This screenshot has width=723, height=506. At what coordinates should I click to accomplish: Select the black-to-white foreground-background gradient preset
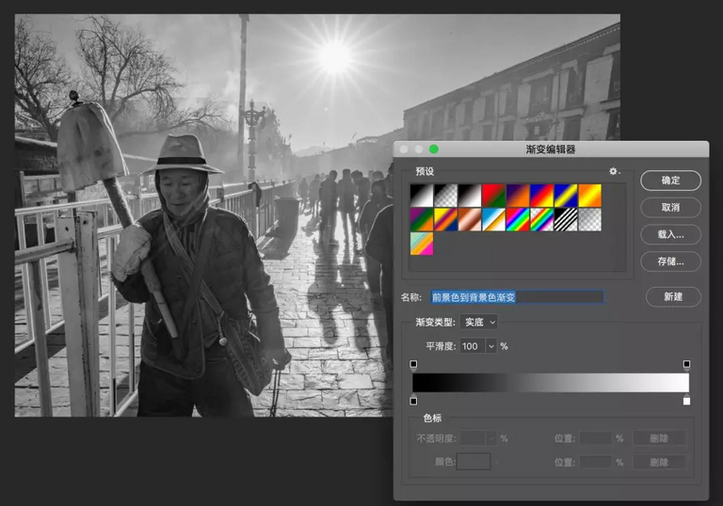pos(421,195)
